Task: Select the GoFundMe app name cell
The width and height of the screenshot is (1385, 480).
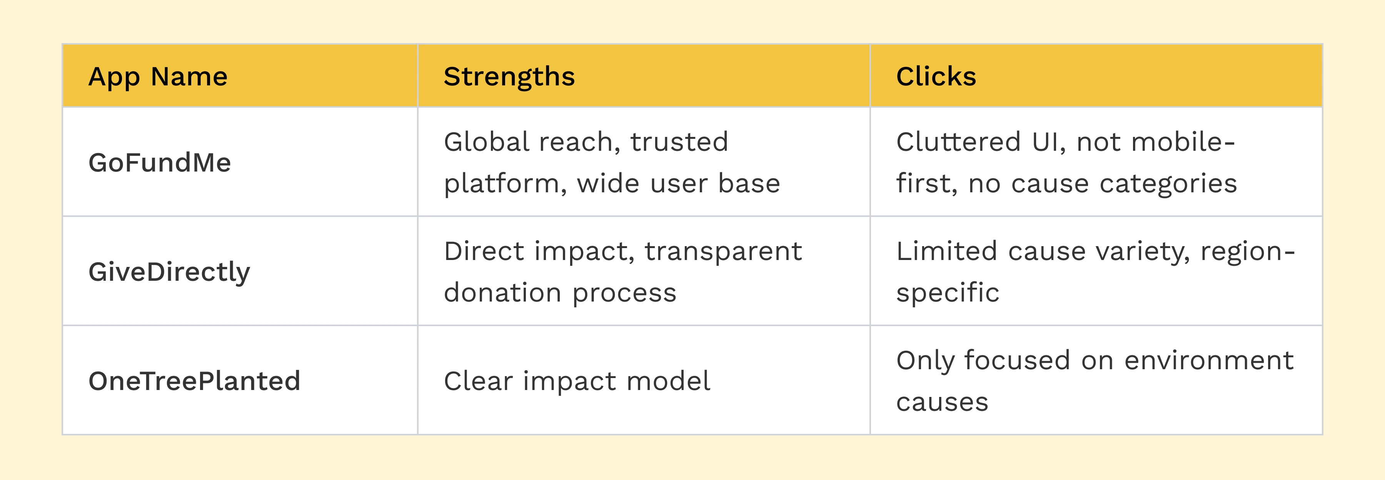Action: [160, 162]
